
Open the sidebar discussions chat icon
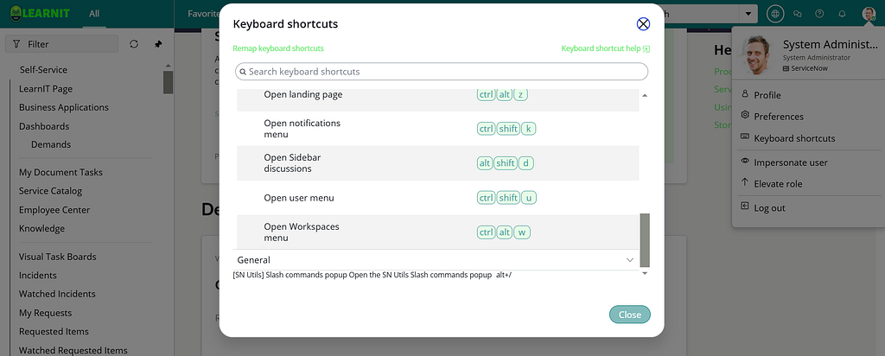point(798,14)
